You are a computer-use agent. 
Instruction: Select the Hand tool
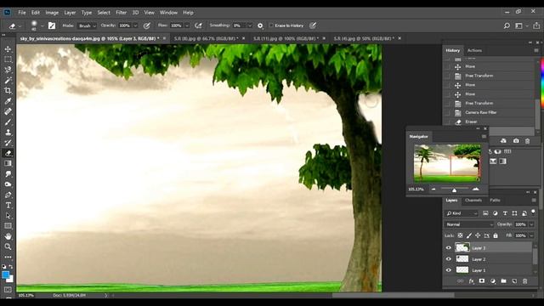click(8, 236)
